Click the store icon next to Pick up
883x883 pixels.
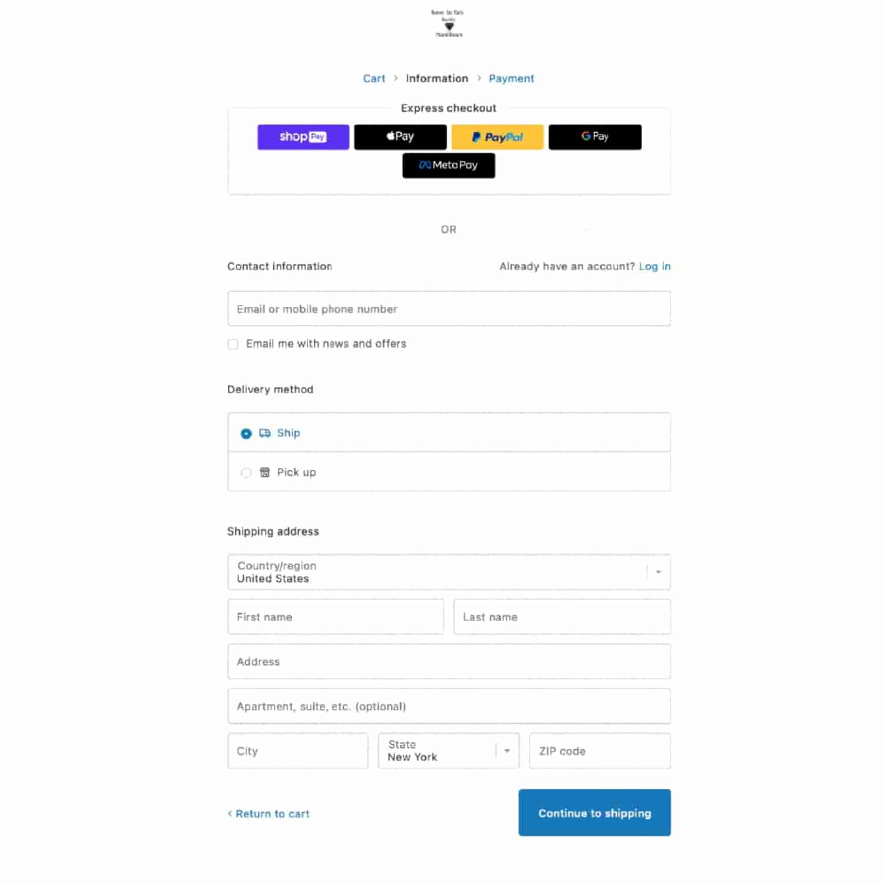click(265, 472)
